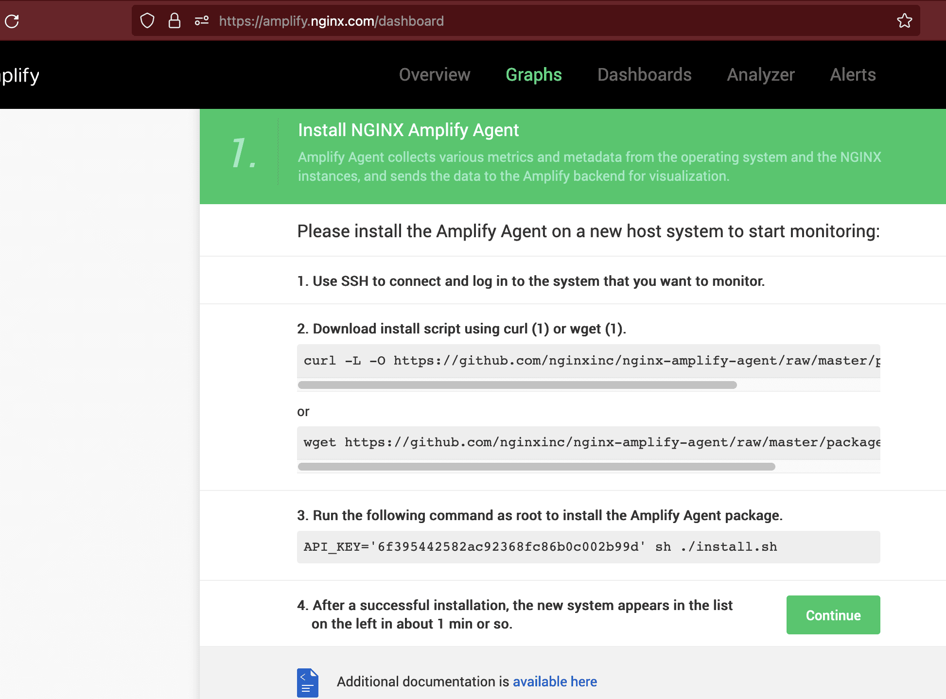946x699 pixels.
Task: Switch to the Graphs tab
Action: [x=533, y=75]
